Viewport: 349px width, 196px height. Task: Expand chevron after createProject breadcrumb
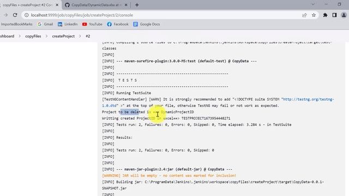80,36
